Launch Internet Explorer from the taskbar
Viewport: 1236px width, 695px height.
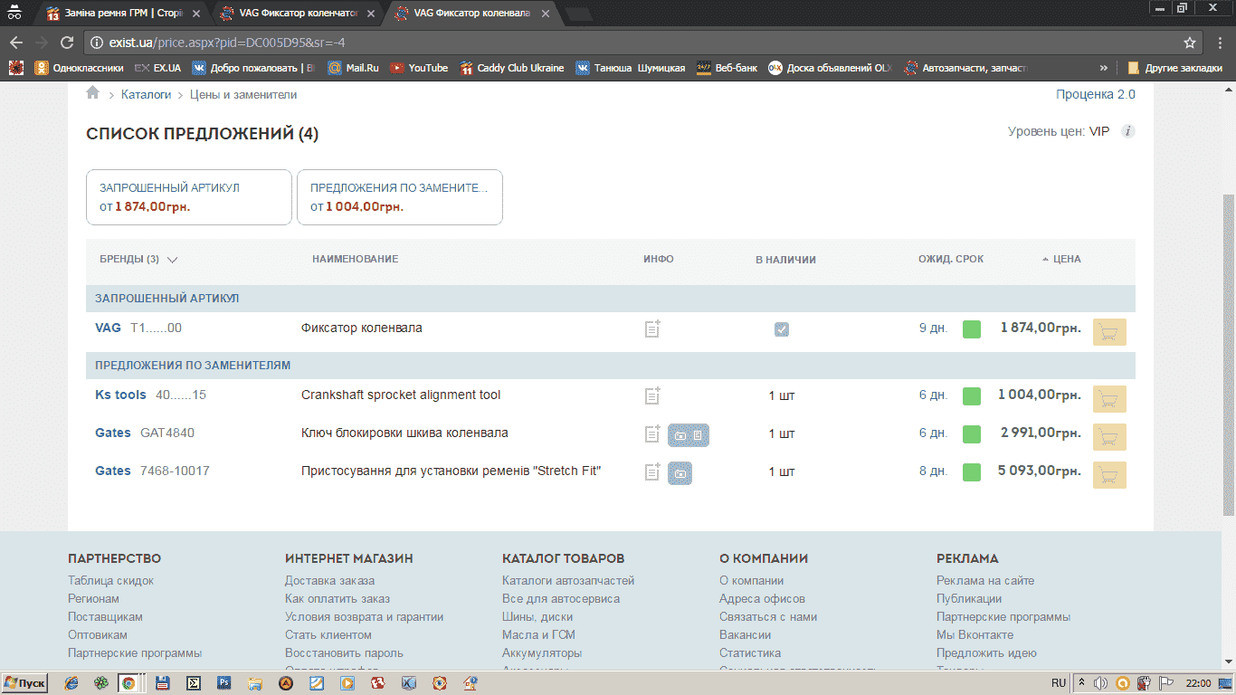[x=71, y=683]
